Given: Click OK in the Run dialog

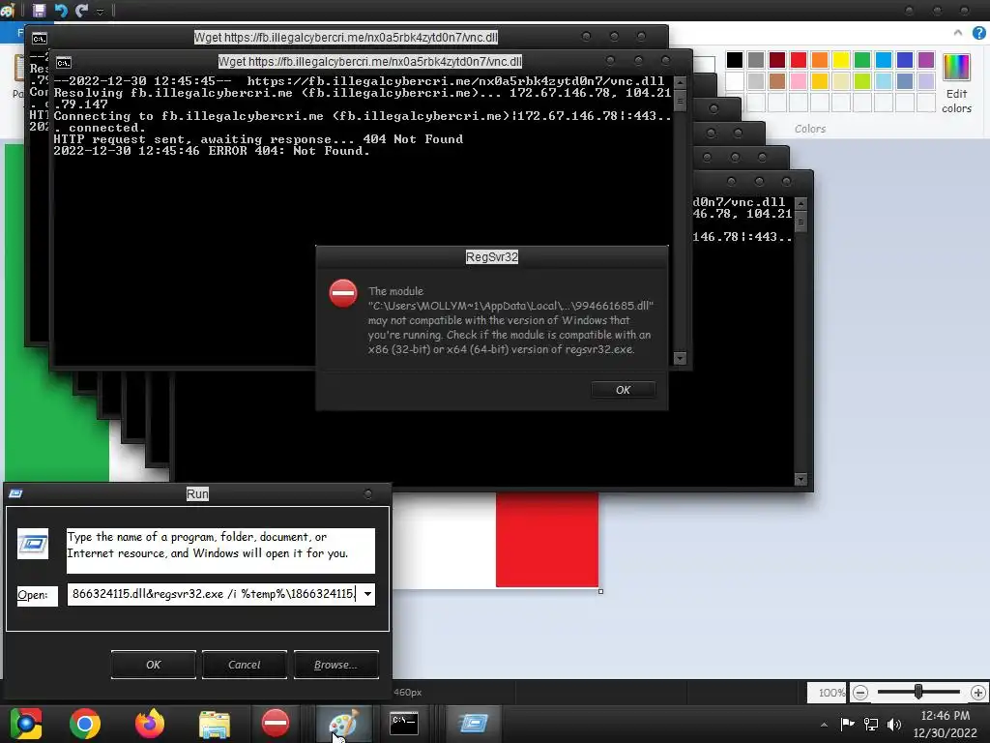Looking at the screenshot, I should click(x=154, y=665).
